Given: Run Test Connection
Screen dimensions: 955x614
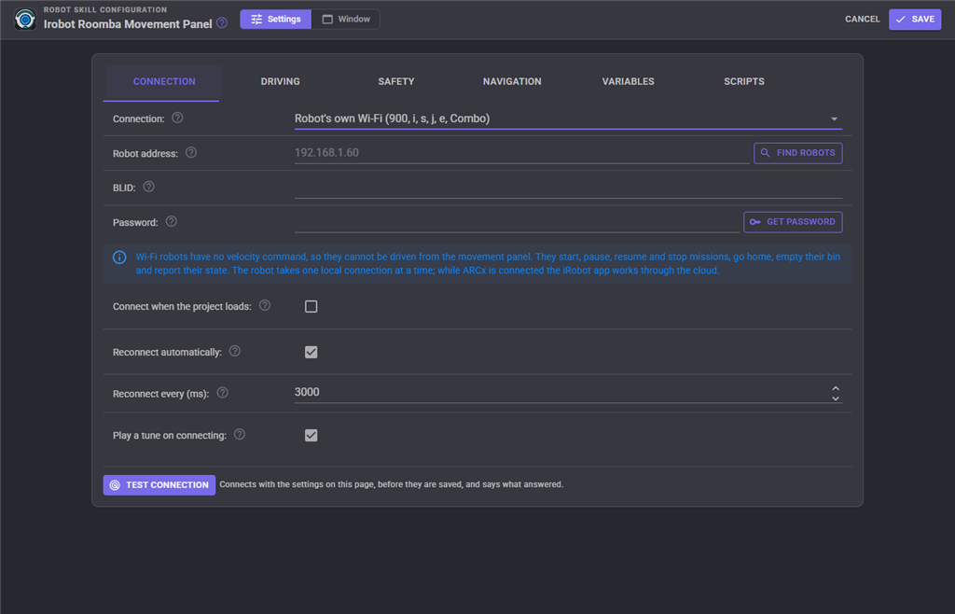Looking at the screenshot, I should [x=159, y=485].
